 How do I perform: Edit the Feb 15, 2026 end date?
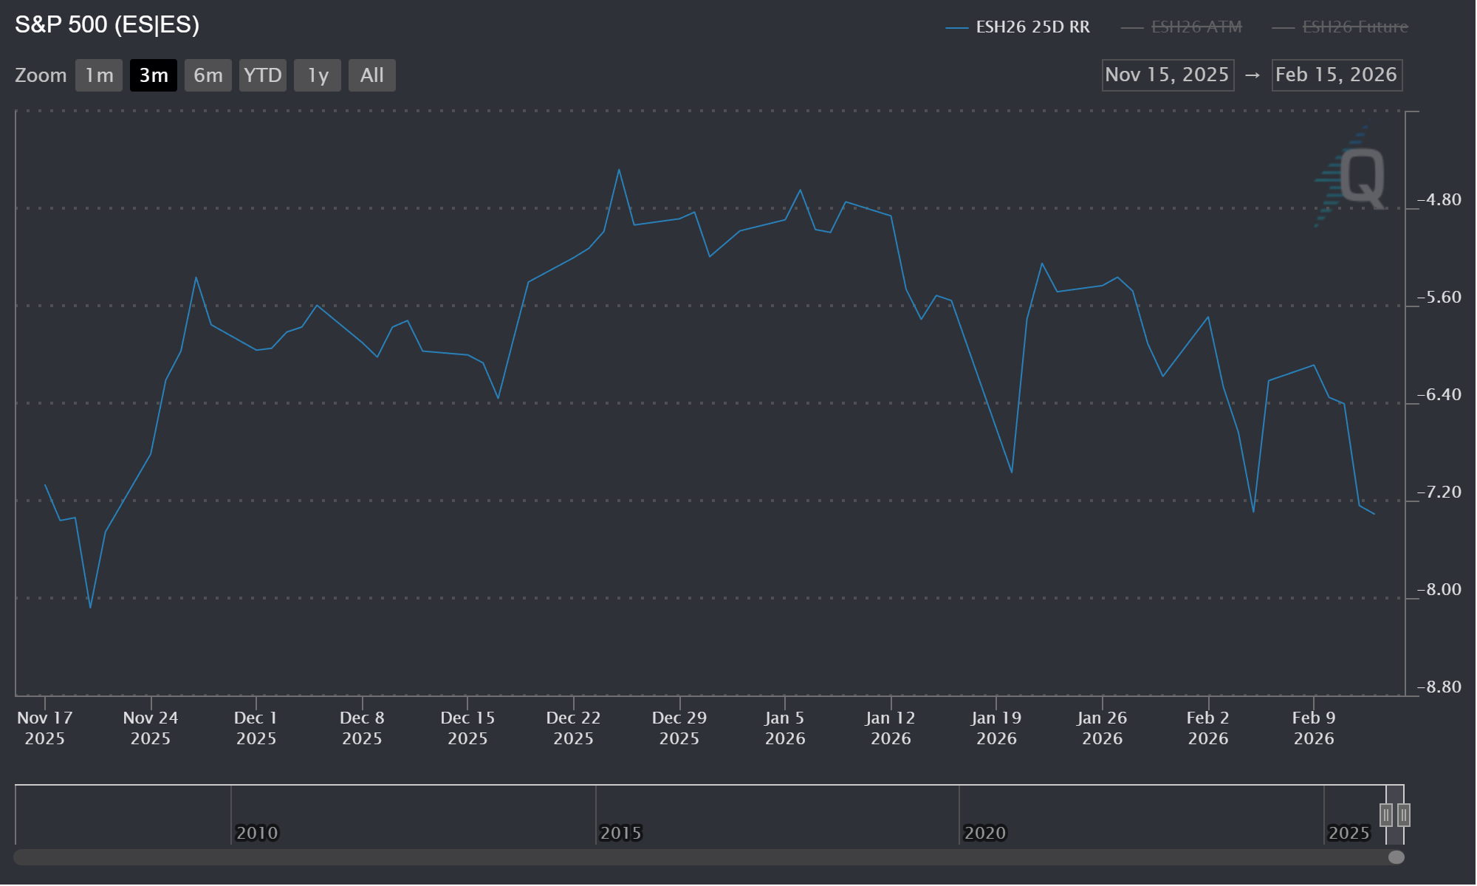(1337, 75)
